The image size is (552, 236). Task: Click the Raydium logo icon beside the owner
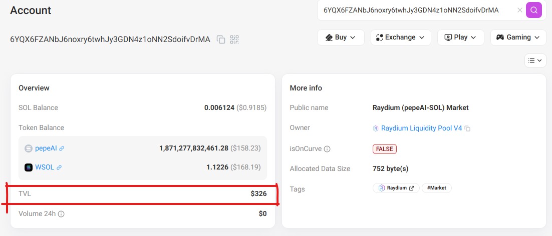376,128
